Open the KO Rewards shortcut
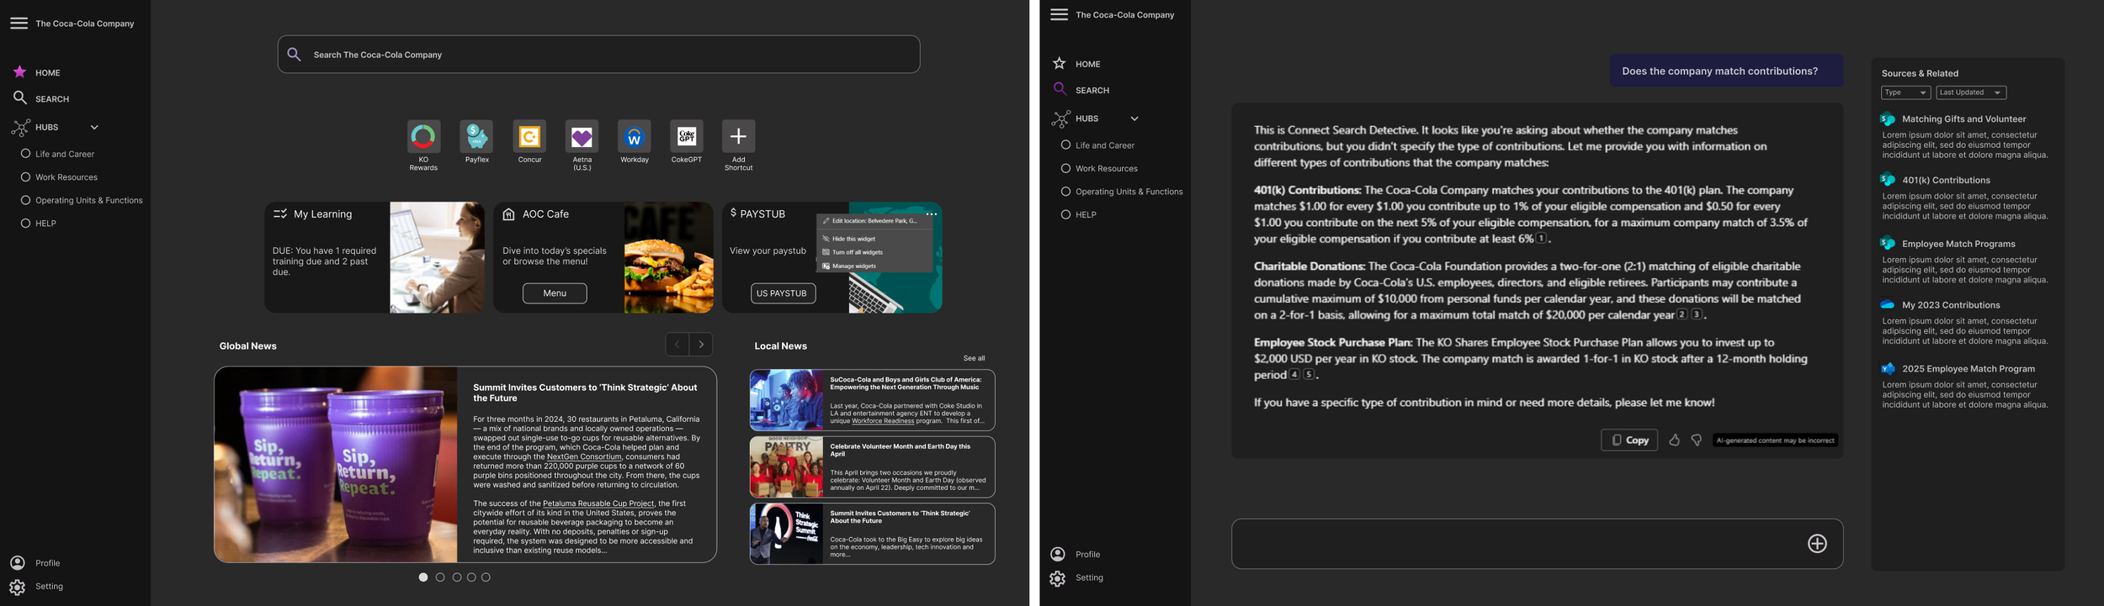The image size is (2104, 606). click(423, 136)
